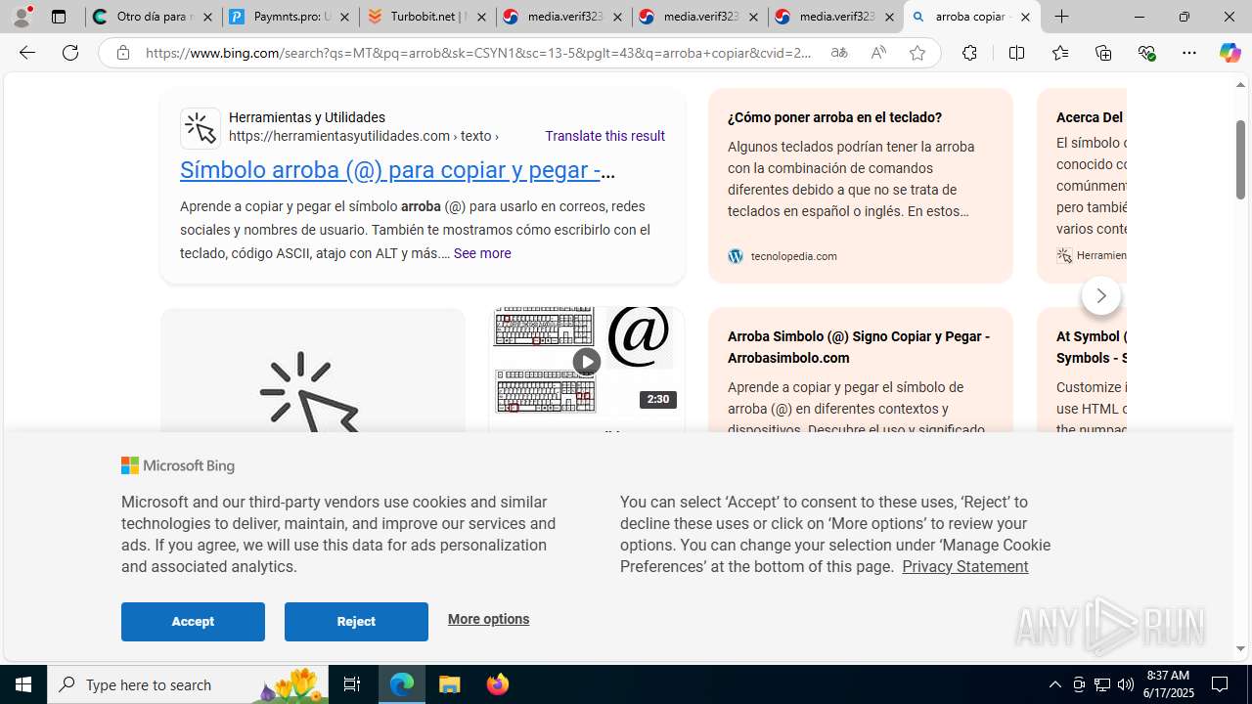Open the browser profile icon
The image size is (1252, 704).
22,17
